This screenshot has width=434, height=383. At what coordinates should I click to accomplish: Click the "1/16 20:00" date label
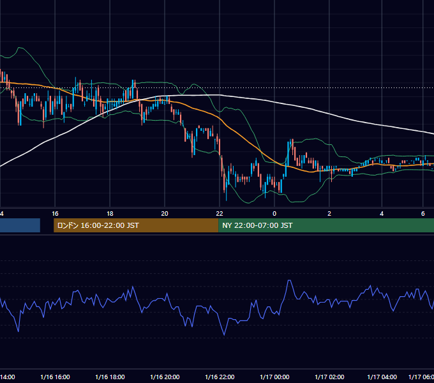pyautogui.click(x=165, y=377)
